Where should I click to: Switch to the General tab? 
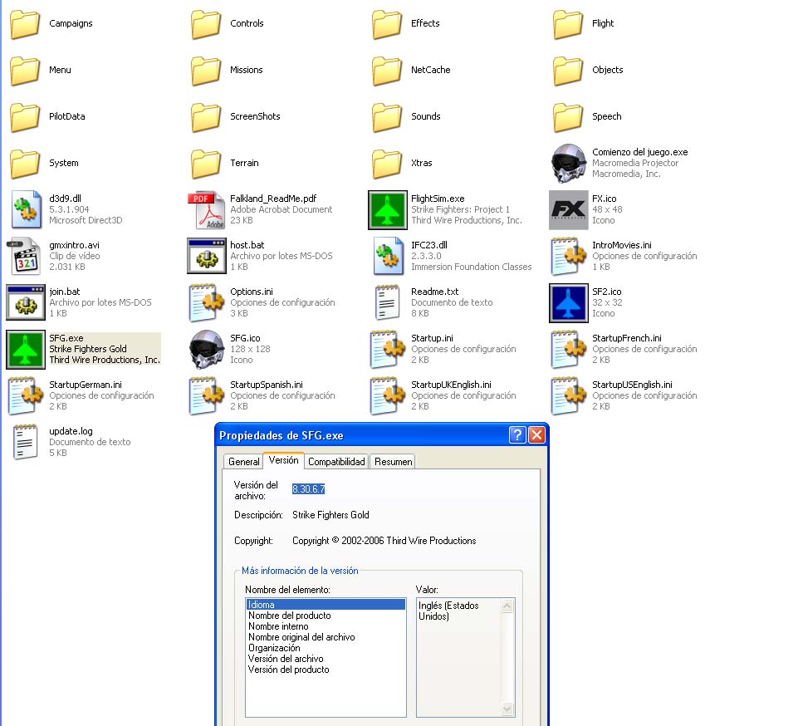(243, 462)
